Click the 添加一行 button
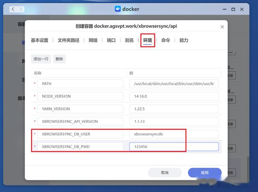 [41, 59]
